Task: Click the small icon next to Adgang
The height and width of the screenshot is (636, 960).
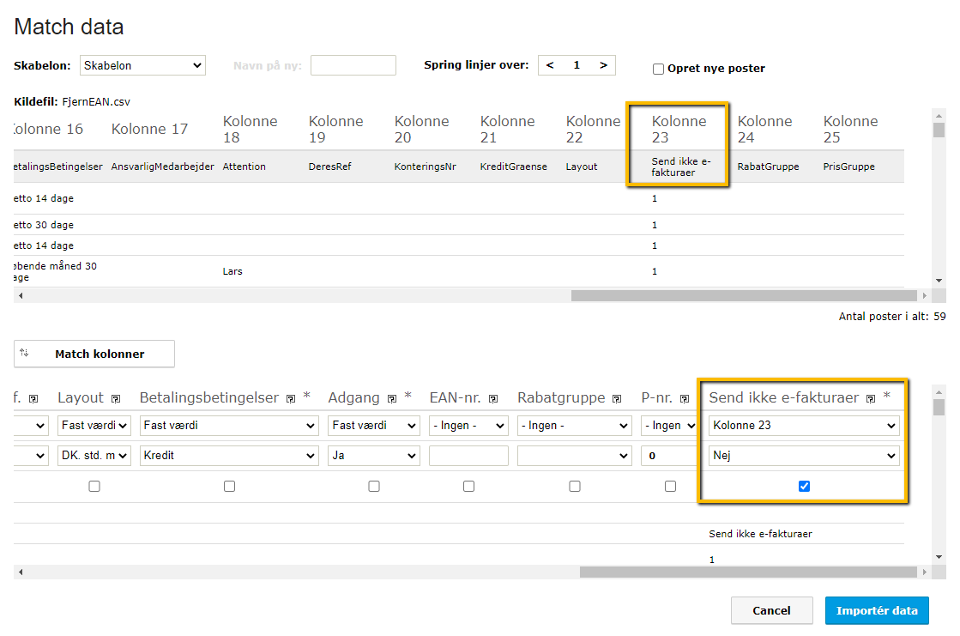Action: pos(391,399)
